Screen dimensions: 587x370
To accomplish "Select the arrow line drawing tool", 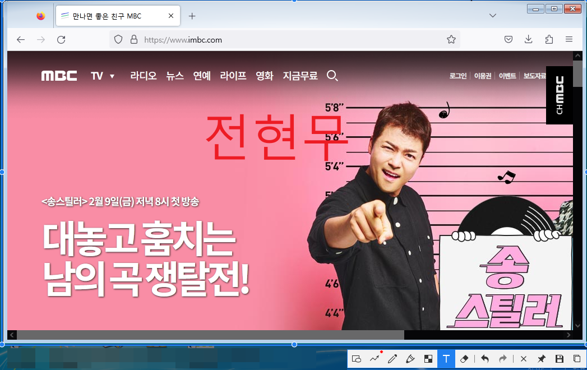I will [x=375, y=359].
